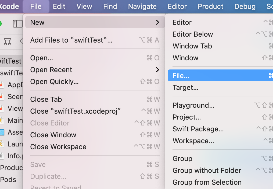Choose Close Tab

[95, 99]
